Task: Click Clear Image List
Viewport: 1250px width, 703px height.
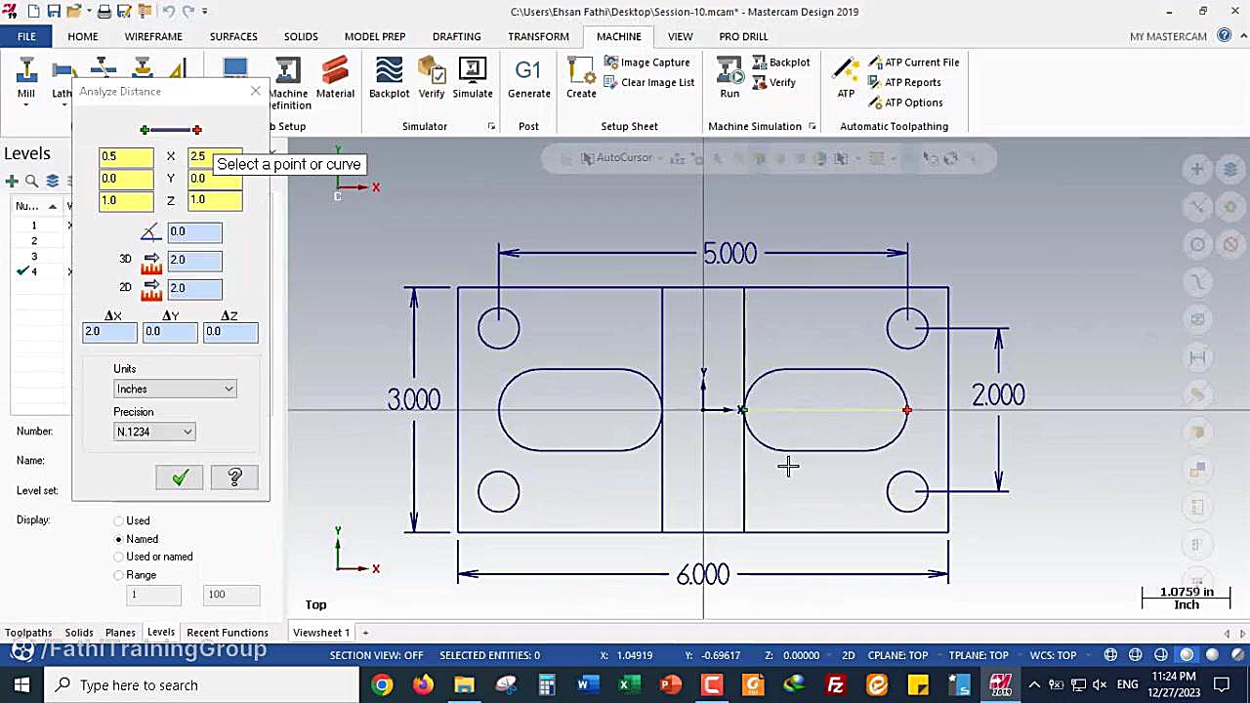Action: (648, 82)
